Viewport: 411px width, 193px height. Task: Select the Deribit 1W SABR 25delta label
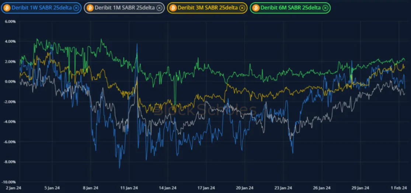tap(41, 8)
